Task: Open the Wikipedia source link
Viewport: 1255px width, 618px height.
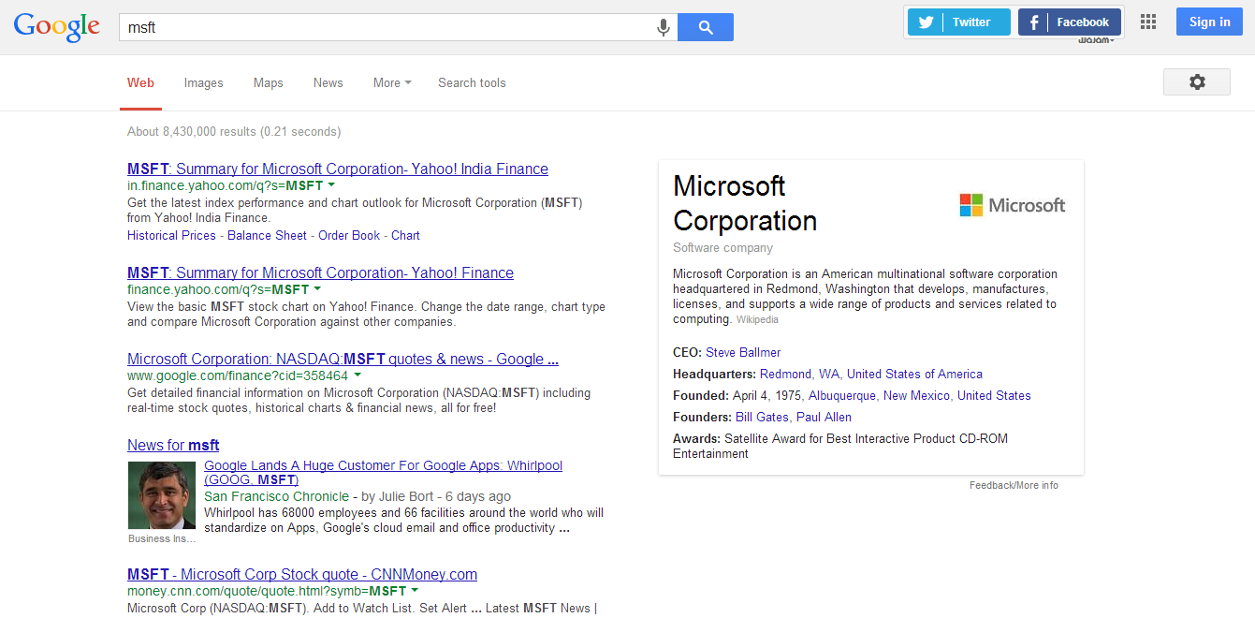Action: point(757,319)
